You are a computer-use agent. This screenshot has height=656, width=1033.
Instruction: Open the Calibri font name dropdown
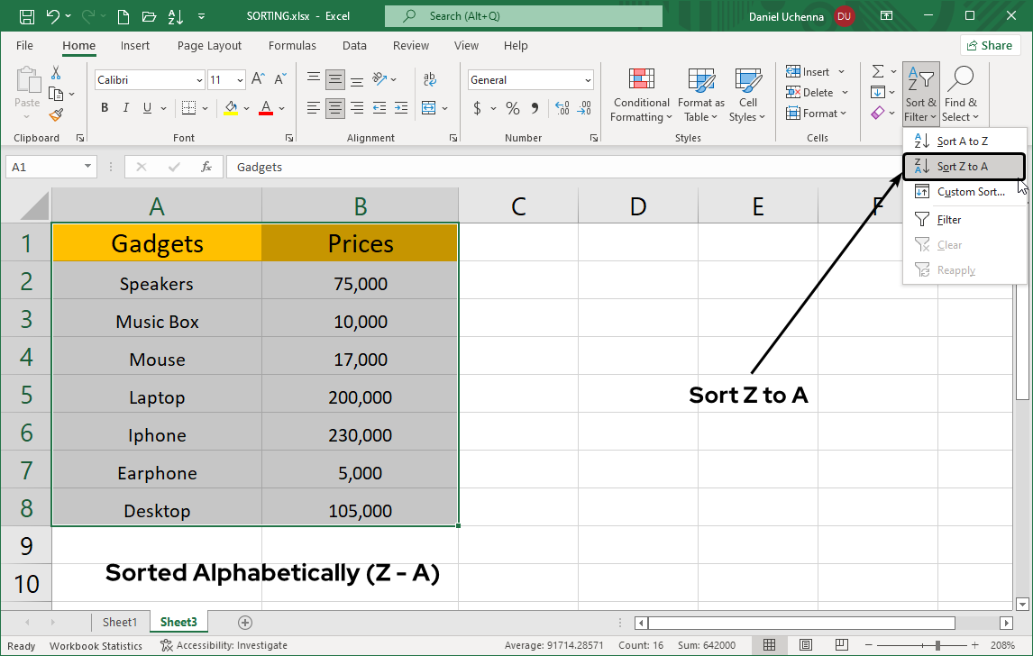(x=199, y=80)
